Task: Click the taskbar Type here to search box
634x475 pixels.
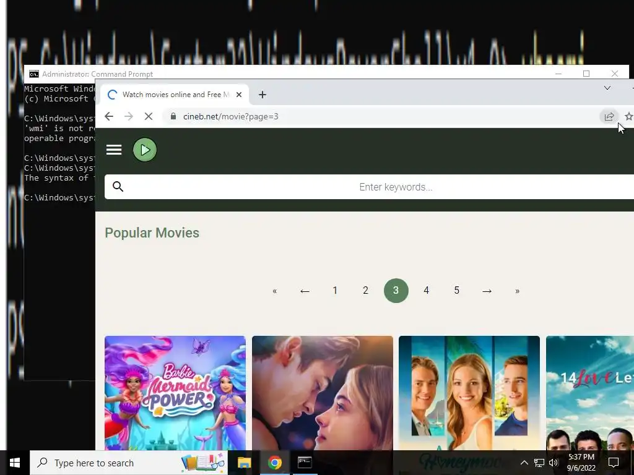Action: click(129, 463)
